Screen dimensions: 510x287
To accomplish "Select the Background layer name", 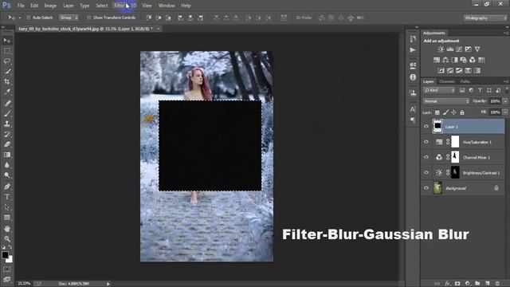I will (456, 188).
